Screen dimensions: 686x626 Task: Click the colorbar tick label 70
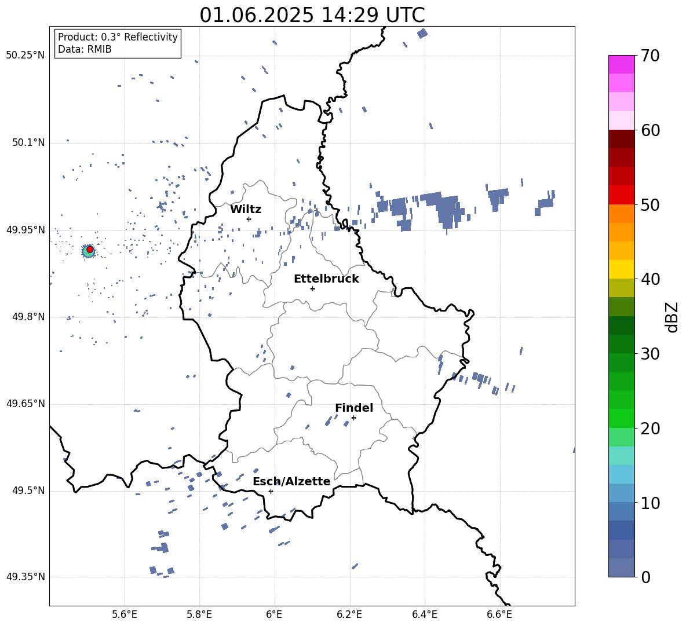click(650, 56)
